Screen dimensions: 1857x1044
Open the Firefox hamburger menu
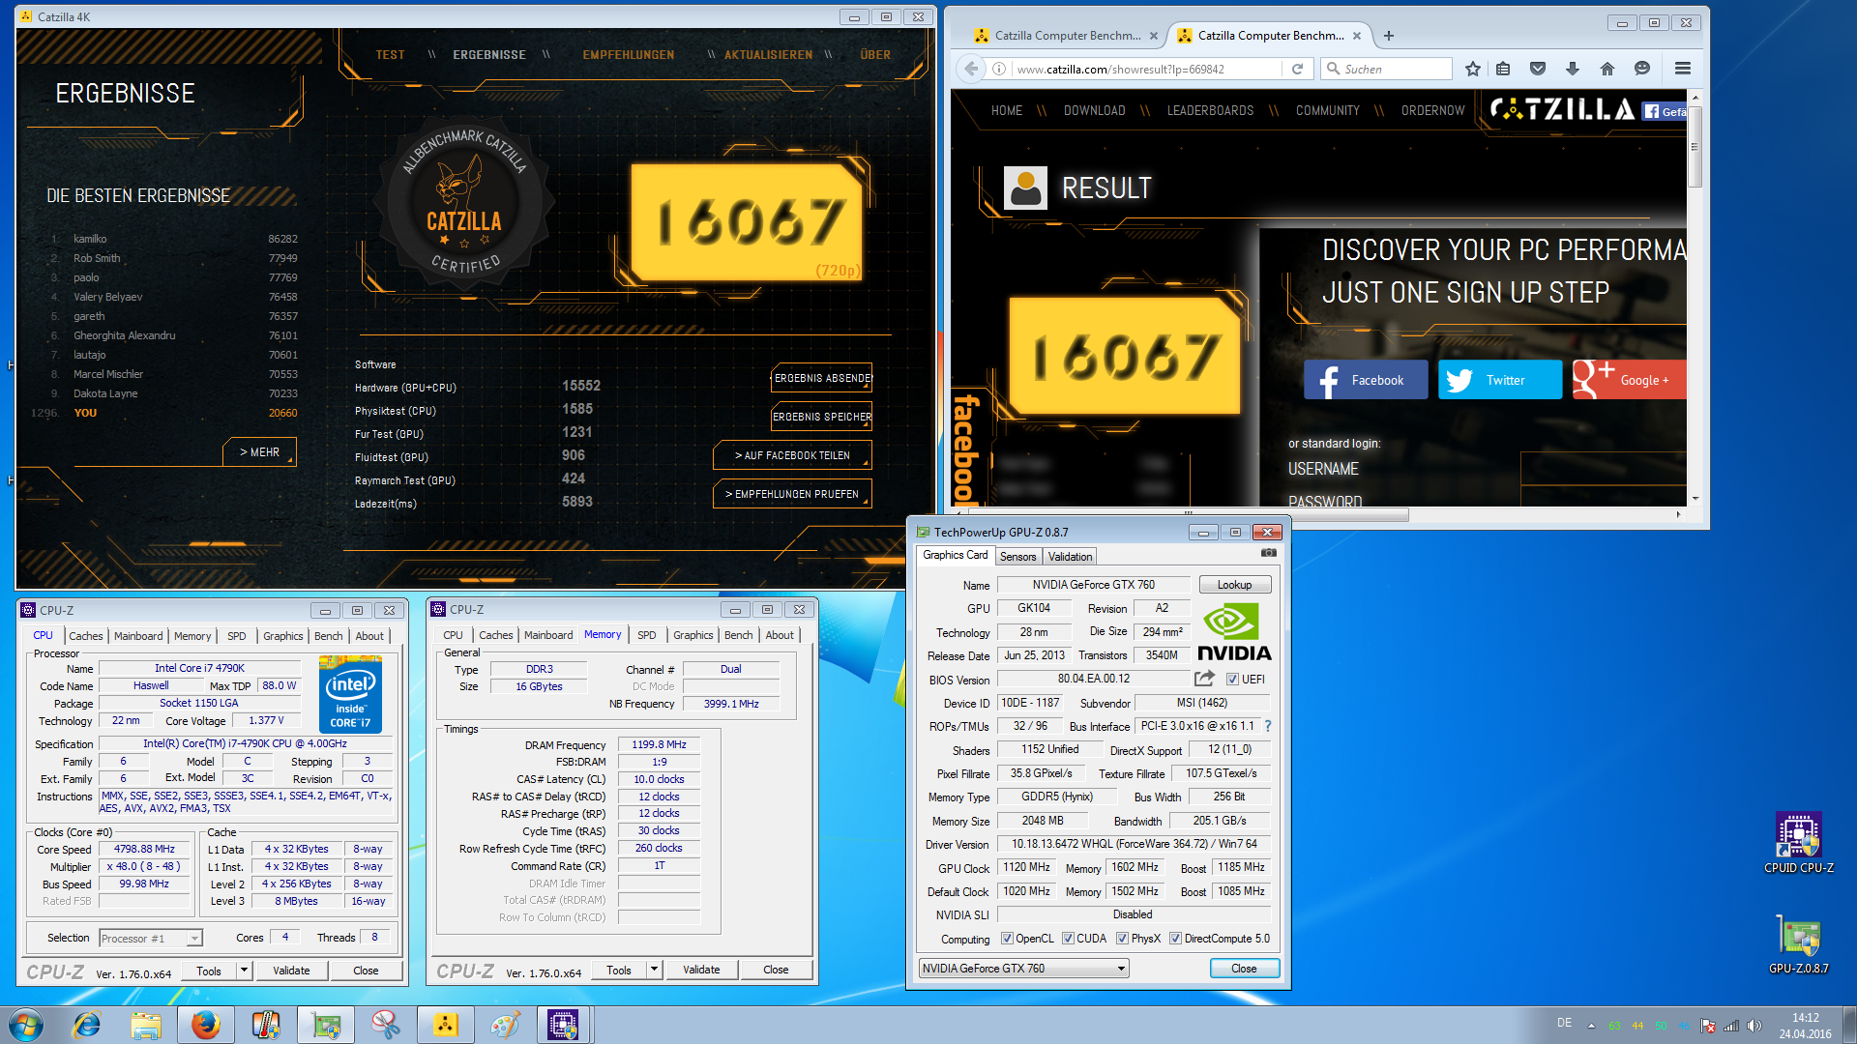(1683, 69)
